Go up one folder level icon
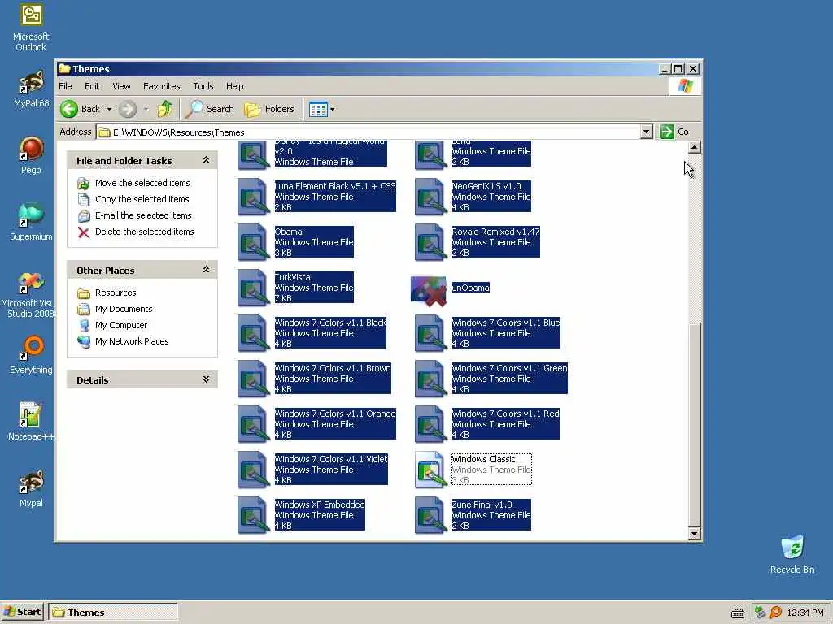This screenshot has width=833, height=624. click(x=164, y=109)
